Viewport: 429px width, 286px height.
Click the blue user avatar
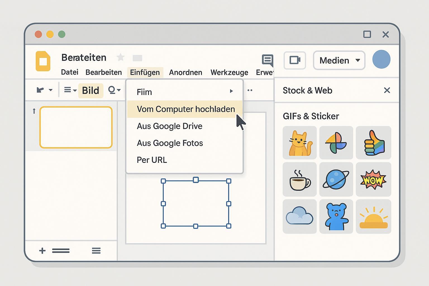pos(381,59)
